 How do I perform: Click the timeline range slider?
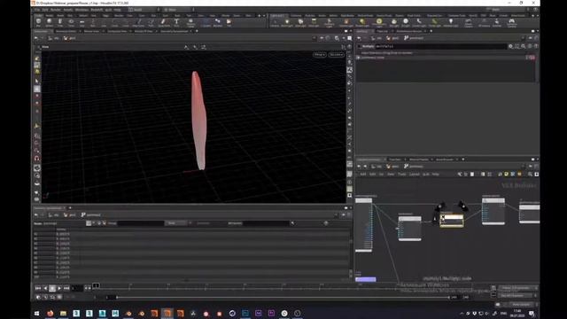point(283,298)
